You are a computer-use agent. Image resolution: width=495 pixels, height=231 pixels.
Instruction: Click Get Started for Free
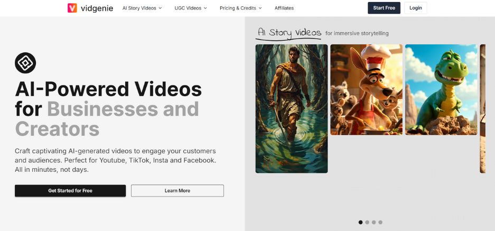tap(70, 190)
